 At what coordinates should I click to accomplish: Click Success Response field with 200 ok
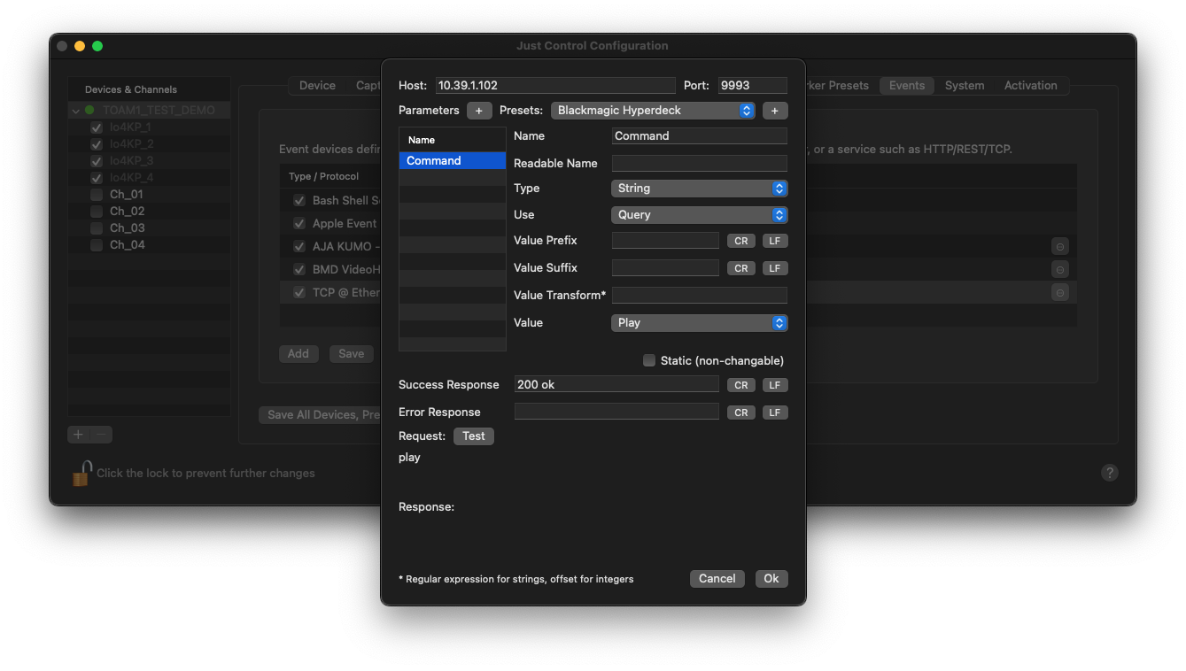[616, 385]
